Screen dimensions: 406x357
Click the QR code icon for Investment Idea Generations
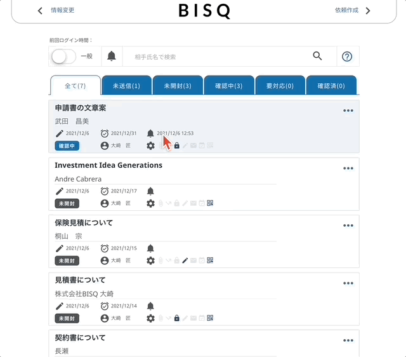pos(210,203)
